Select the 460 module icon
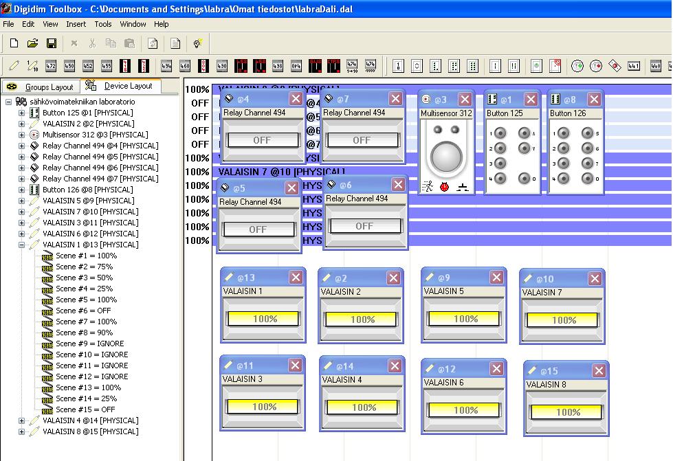Viewport: 673px width, 461px height. [184, 66]
